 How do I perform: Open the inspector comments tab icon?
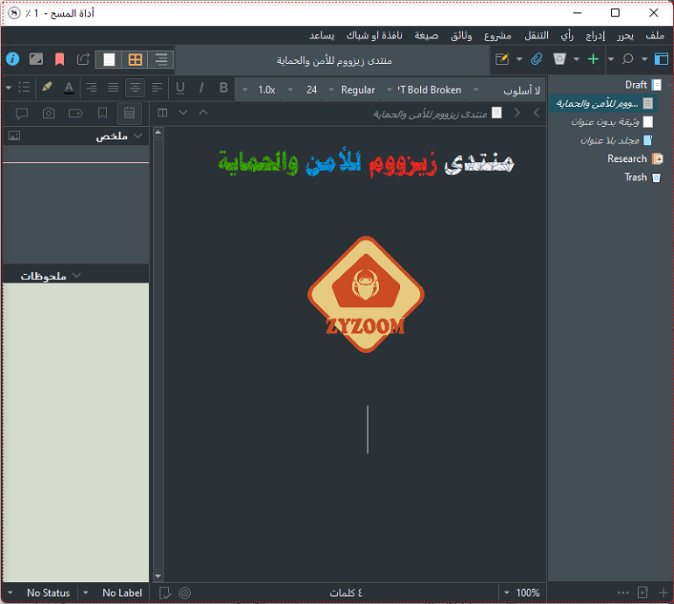pyautogui.click(x=22, y=114)
